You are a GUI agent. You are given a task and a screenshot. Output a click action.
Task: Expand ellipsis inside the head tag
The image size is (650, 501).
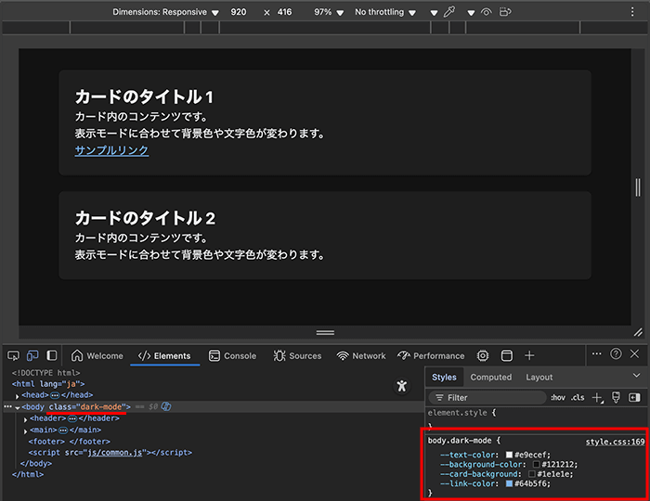pos(55,395)
